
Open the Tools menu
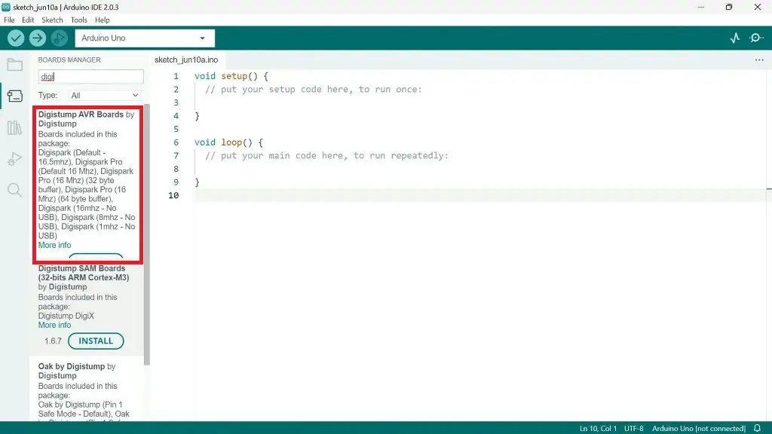coord(78,20)
